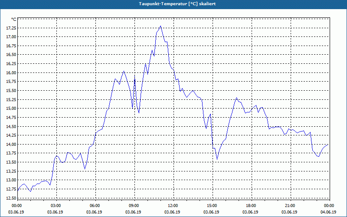Image resolution: width=347 pixels, height=217 pixels.
Task: Select the 03.06.19 date under 06:00
Action: pos(94,212)
